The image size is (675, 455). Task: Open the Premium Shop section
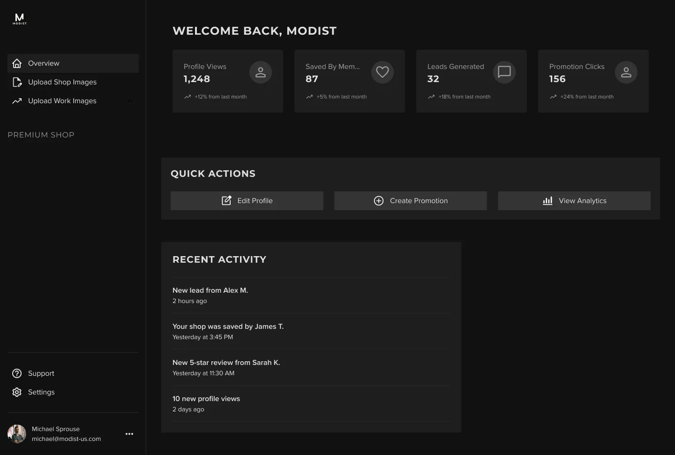[41, 135]
